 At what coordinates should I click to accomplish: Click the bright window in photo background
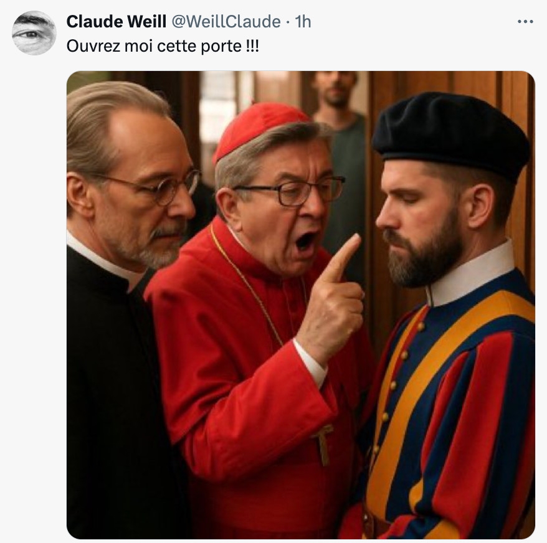(x=219, y=105)
